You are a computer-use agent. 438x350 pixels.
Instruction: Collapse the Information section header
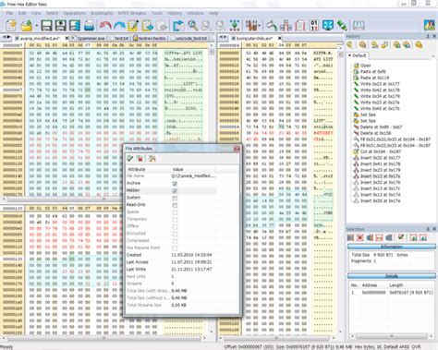(392, 247)
